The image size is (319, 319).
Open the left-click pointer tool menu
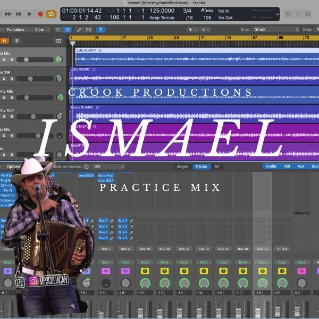click(x=192, y=30)
